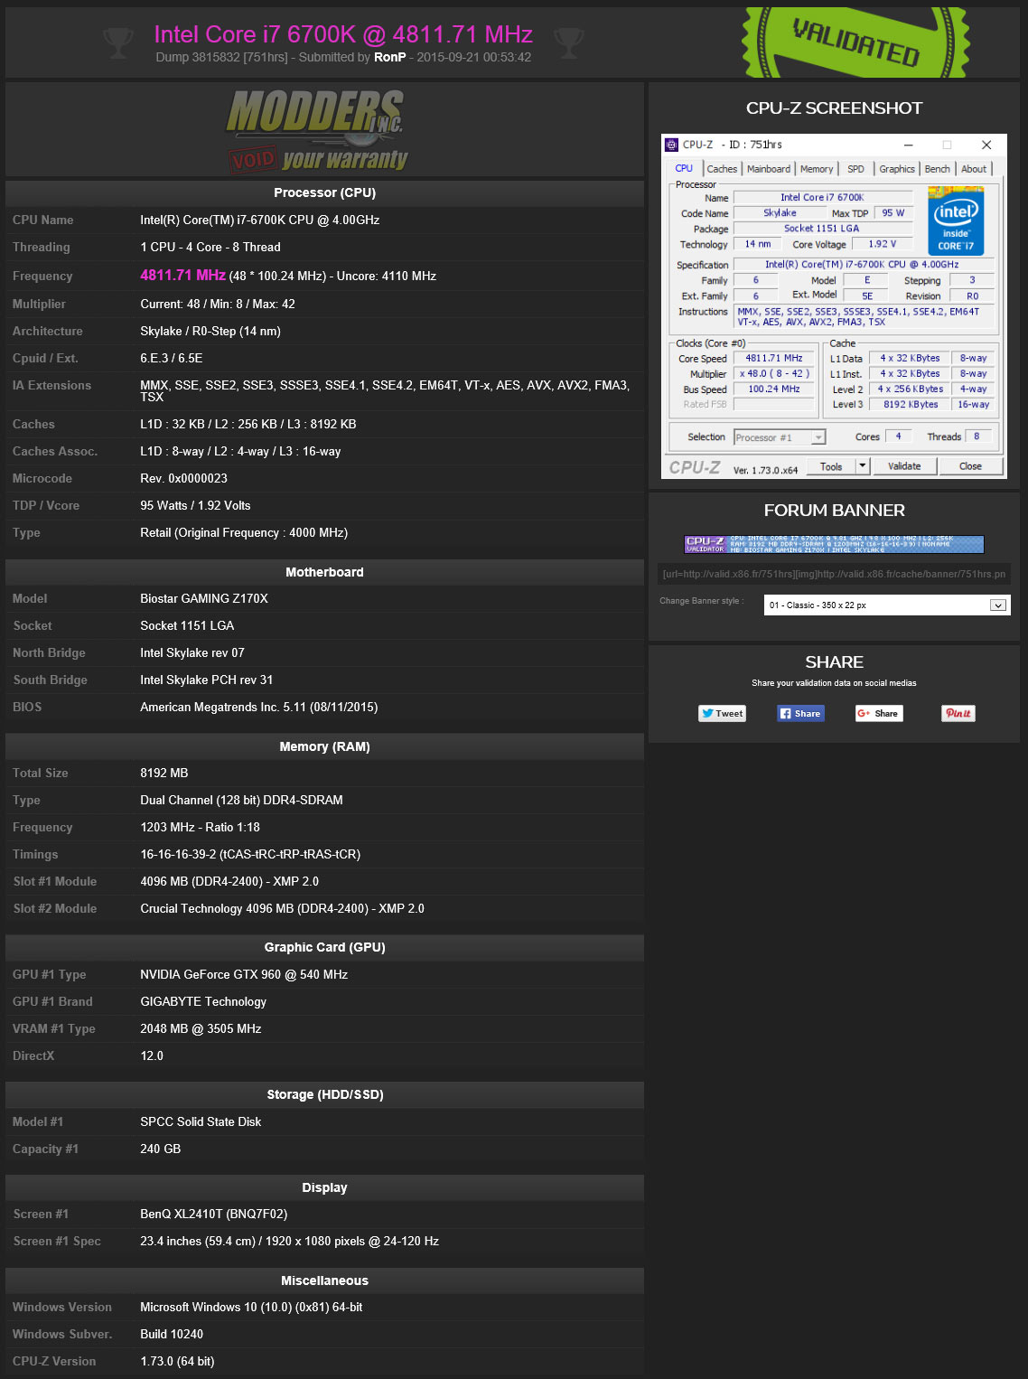Viewport: 1028px width, 1379px height.
Task: Minimize the CPU-Z window
Action: pyautogui.click(x=908, y=145)
